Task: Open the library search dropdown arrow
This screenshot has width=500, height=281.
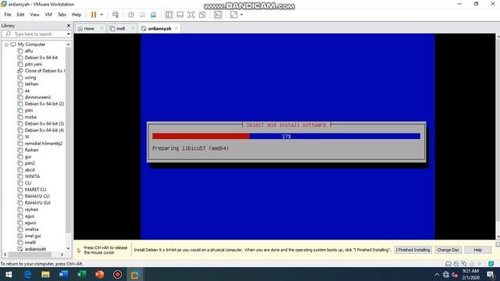Action: click(x=69, y=34)
